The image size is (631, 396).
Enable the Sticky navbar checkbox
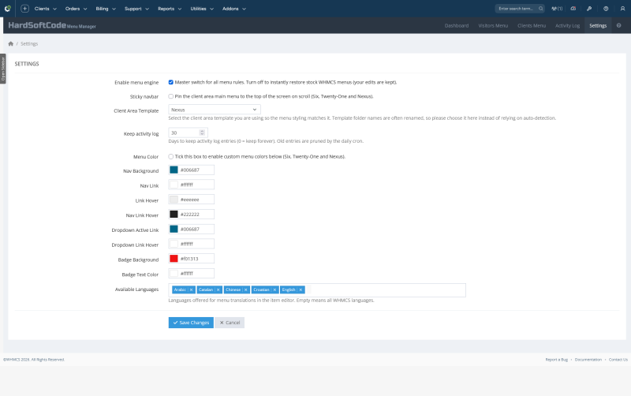[x=171, y=96]
